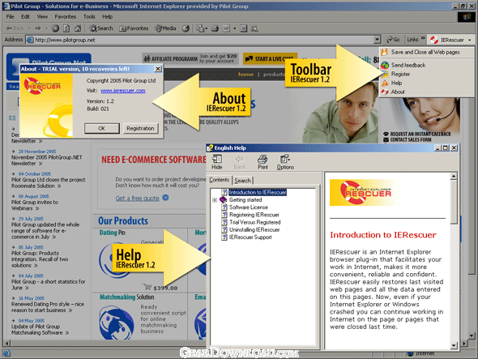Open the Help menu in IE menu bar
Viewport: 478px width, 359px height.
(x=107, y=16)
